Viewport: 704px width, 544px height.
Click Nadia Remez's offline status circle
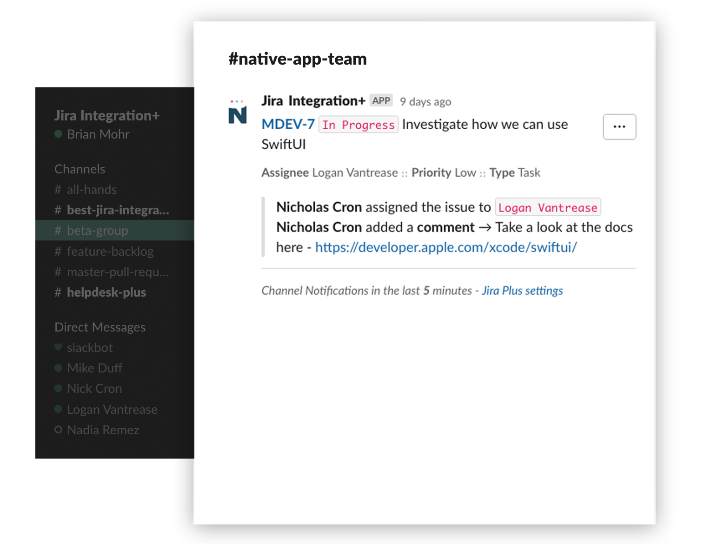tap(58, 430)
